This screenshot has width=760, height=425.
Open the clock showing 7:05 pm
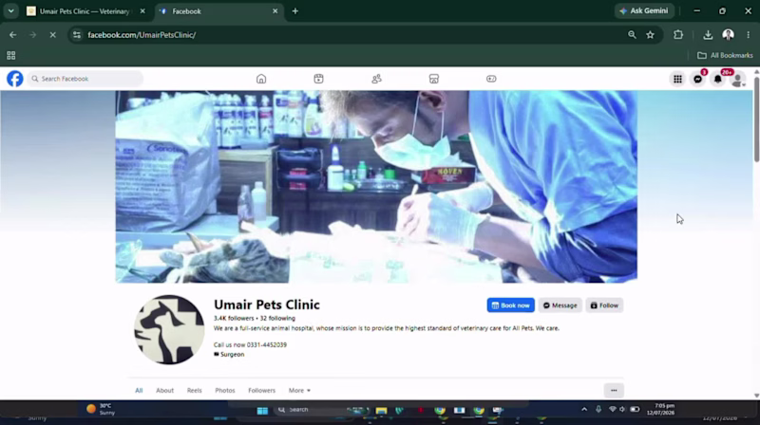(x=660, y=409)
